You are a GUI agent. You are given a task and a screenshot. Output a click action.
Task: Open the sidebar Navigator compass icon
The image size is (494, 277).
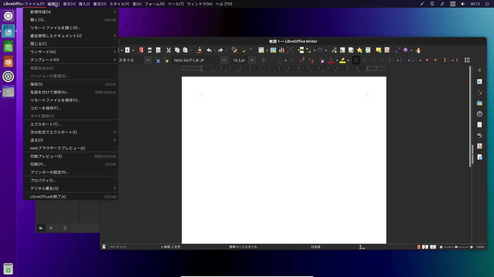click(x=480, y=114)
